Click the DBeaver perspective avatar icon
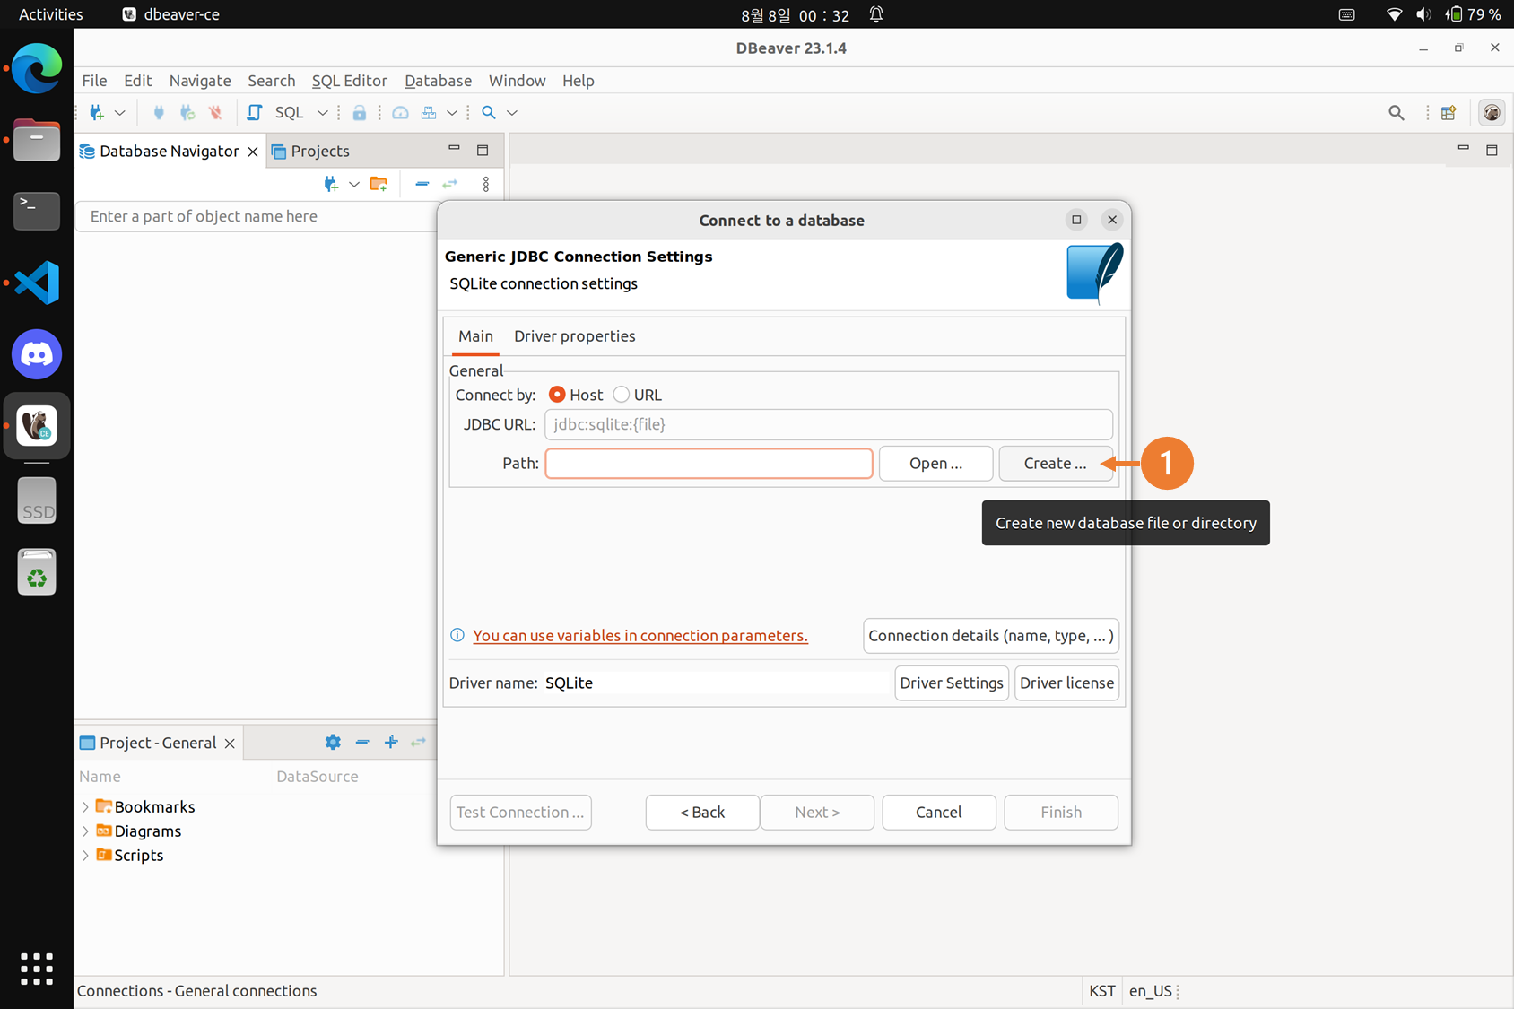Screen dimensions: 1514x1009 [1492, 113]
